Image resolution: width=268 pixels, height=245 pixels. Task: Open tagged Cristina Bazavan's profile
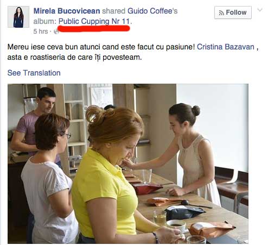click(x=226, y=47)
